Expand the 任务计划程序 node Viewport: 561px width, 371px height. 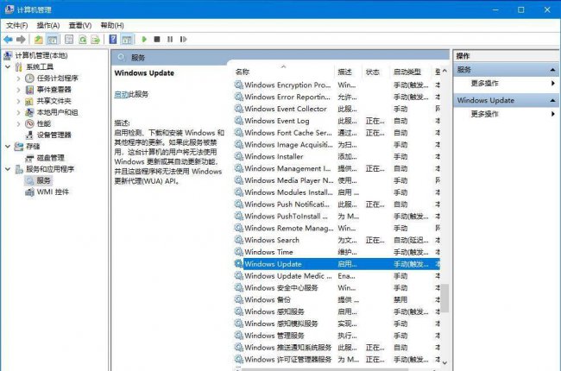19,79
